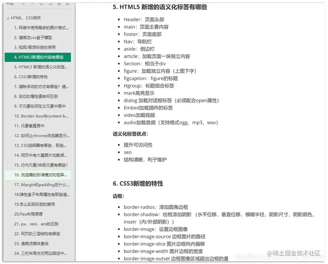This screenshot has height=264, width=328.
Task: Go to bookmark 12. 如何让chrome浏览器显示
Action: (x=42, y=136)
